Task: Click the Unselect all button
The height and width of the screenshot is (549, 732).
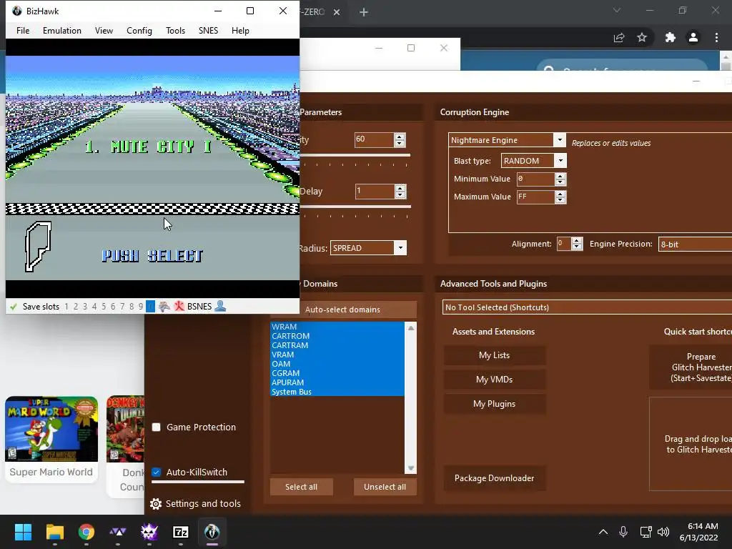Action: 385,487
